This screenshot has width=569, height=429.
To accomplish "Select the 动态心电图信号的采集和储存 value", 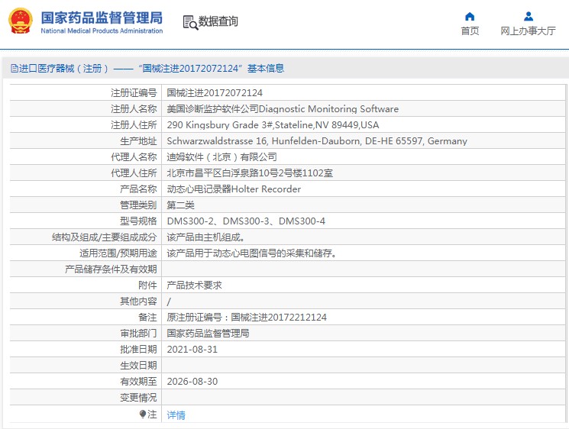I will coord(251,253).
